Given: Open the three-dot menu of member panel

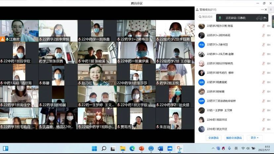Looking at the screenshot, I should coord(262,10).
